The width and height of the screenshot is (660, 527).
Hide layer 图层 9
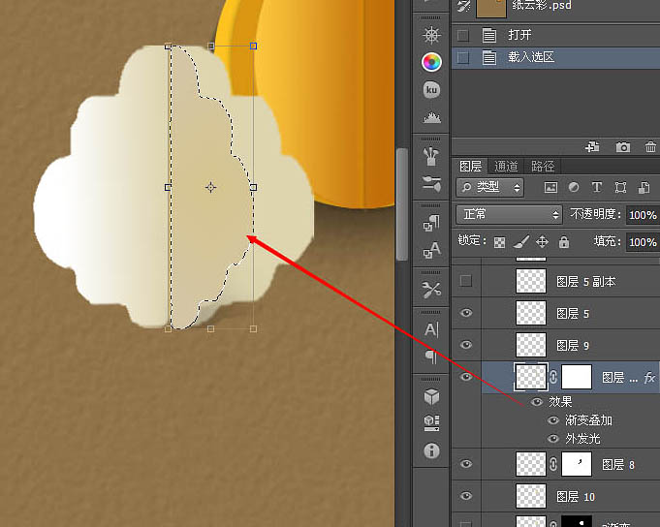click(x=466, y=345)
